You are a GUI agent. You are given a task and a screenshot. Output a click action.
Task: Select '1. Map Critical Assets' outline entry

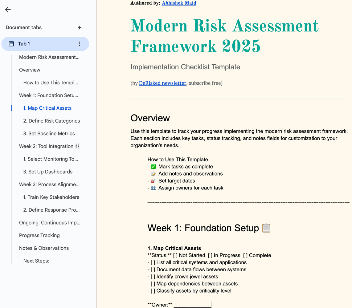[x=47, y=108]
